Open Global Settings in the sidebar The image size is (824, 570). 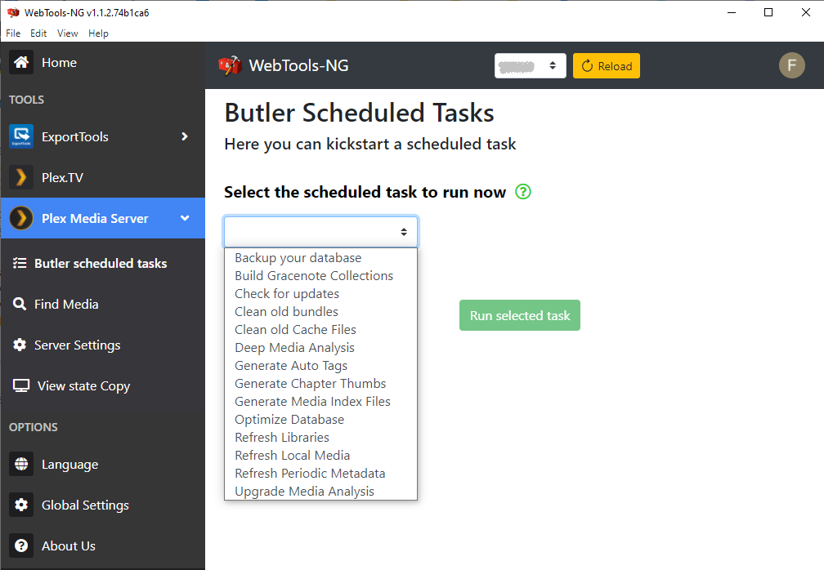tap(85, 505)
